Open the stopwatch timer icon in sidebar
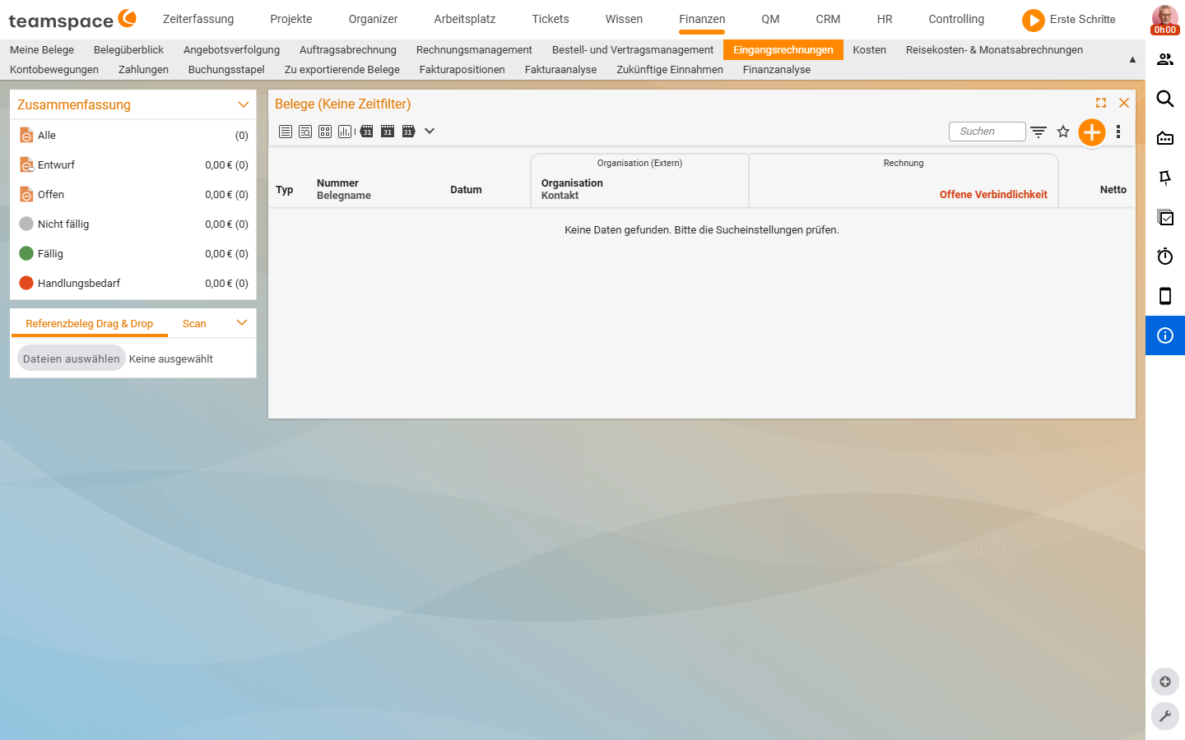This screenshot has height=740, width=1185. [x=1165, y=257]
